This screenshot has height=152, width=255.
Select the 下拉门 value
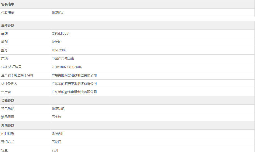point(56,142)
